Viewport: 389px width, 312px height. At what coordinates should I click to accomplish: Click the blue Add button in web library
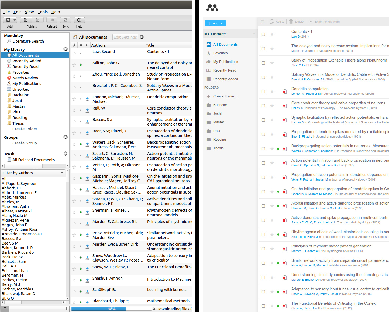(215, 23)
